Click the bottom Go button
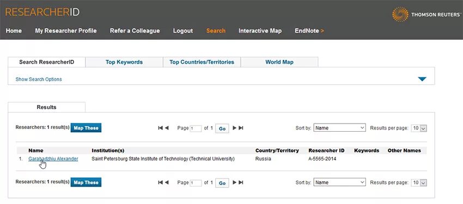The height and width of the screenshot is (204, 463). point(222,183)
